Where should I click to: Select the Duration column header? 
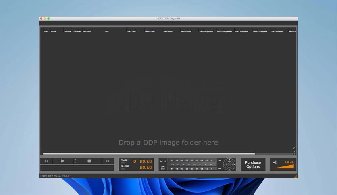click(x=77, y=31)
